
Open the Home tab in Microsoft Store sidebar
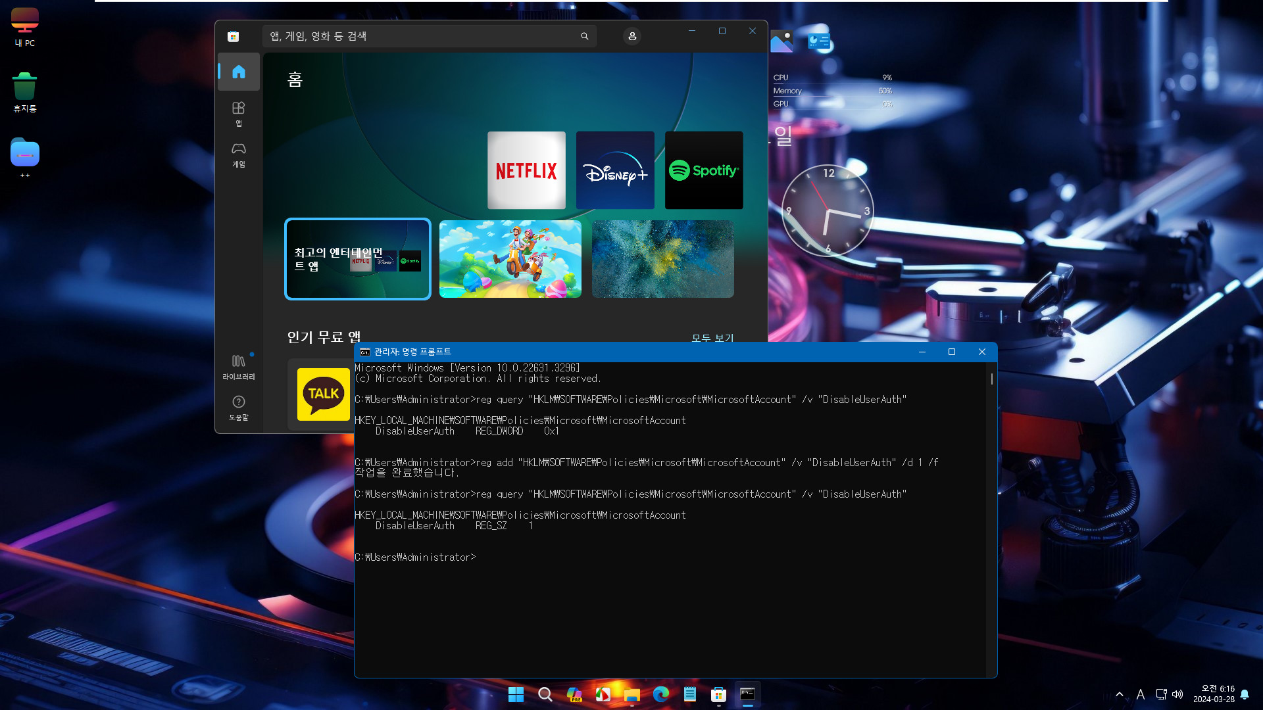(239, 72)
